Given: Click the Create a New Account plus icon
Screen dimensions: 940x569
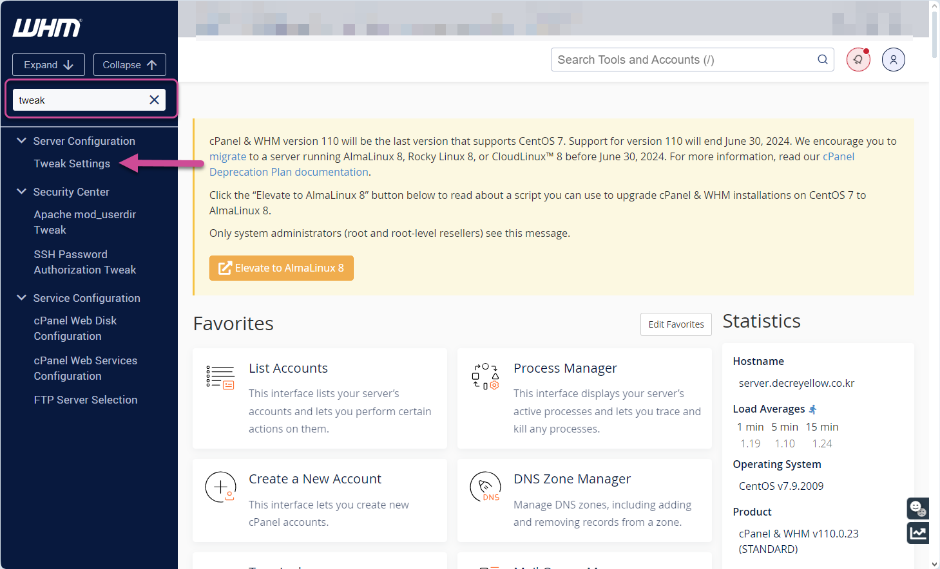Looking at the screenshot, I should [x=220, y=487].
